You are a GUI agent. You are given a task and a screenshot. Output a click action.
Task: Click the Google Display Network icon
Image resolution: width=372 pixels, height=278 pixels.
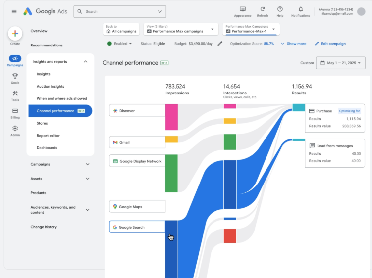115,161
